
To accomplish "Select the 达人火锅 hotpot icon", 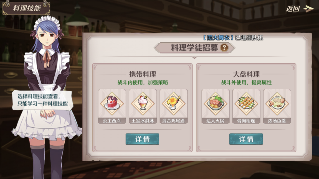I will pos(216,103).
